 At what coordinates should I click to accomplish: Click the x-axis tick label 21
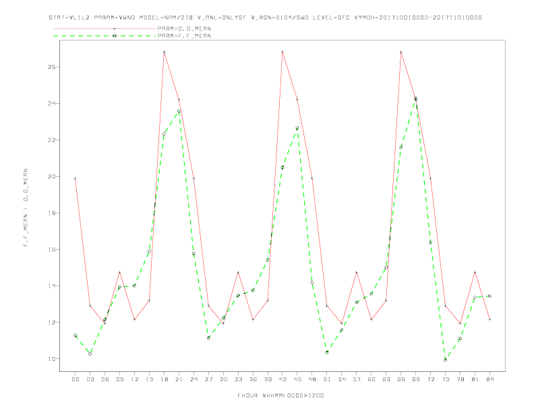click(x=179, y=379)
